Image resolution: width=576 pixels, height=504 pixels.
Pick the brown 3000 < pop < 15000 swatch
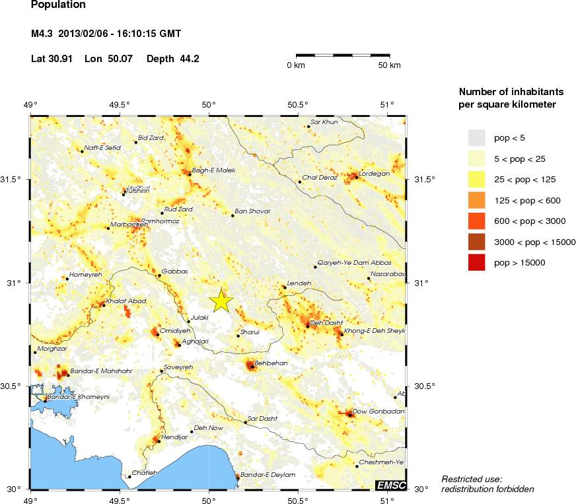click(477, 242)
